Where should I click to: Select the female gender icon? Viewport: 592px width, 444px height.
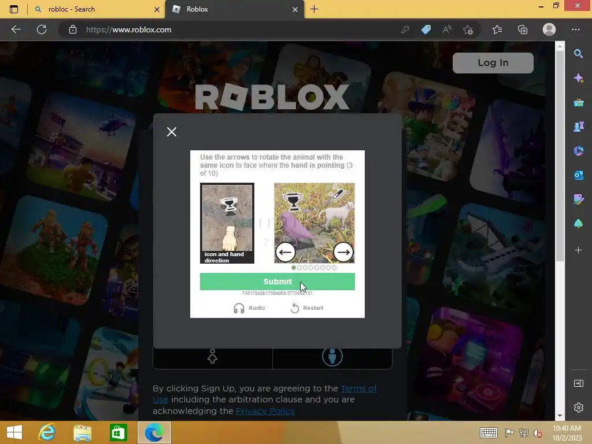click(x=212, y=356)
